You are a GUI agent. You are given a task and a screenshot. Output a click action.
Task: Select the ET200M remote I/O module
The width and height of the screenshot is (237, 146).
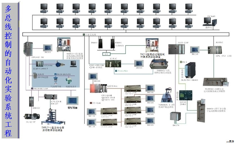tap(38, 64)
